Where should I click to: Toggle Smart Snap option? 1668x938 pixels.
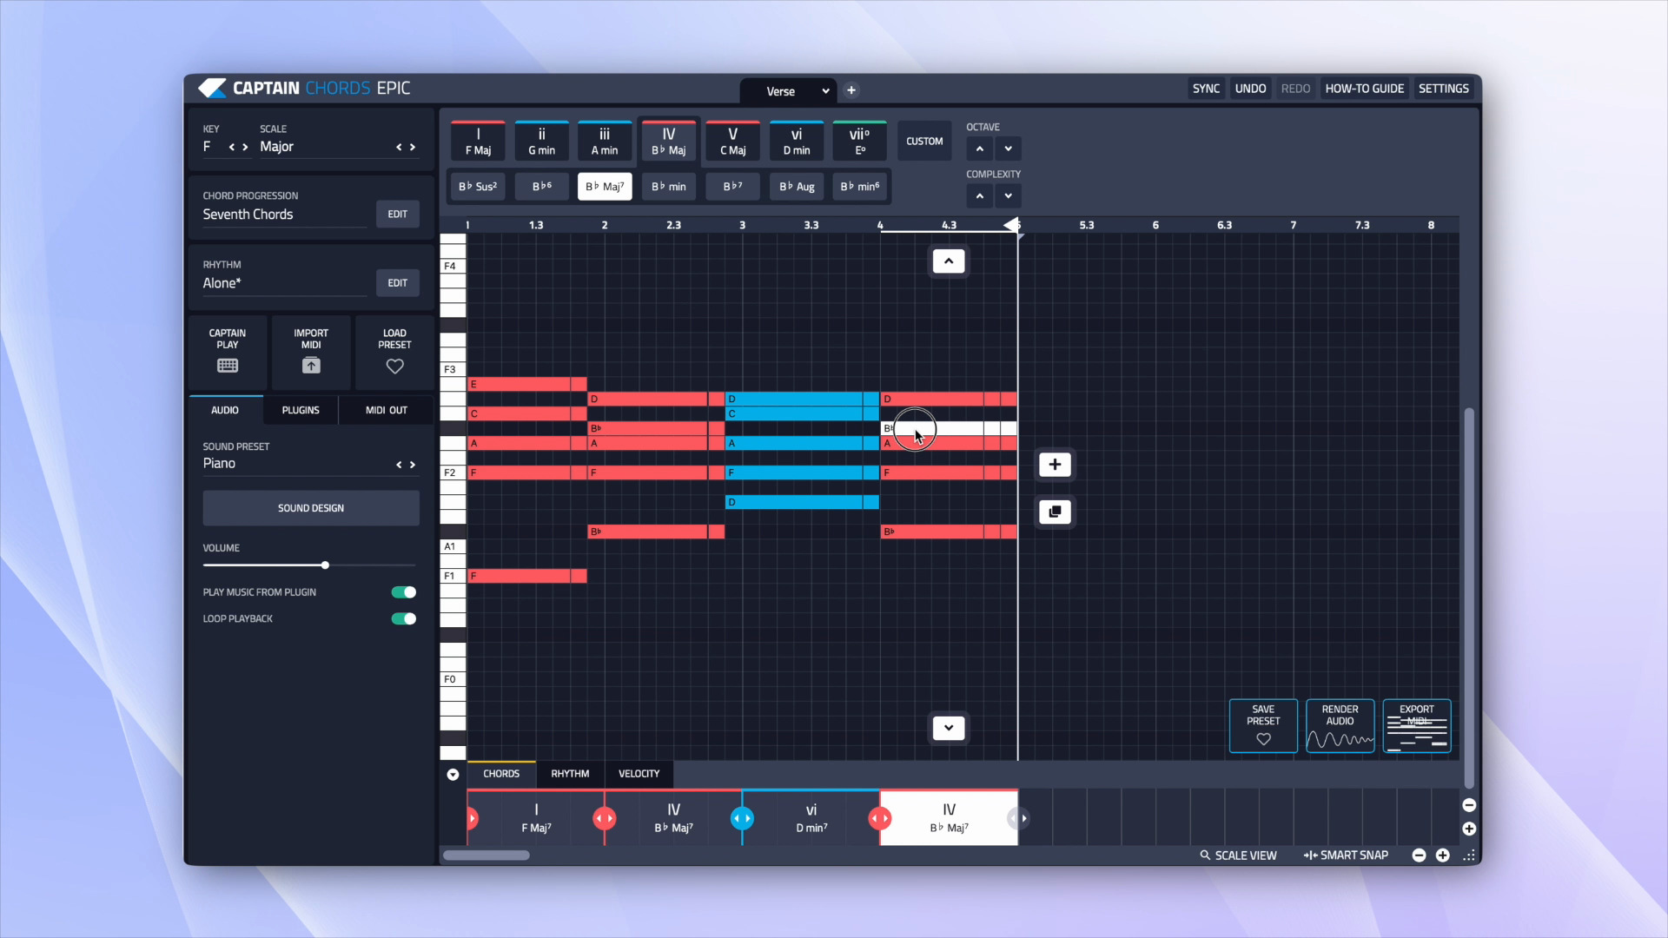click(x=1346, y=855)
